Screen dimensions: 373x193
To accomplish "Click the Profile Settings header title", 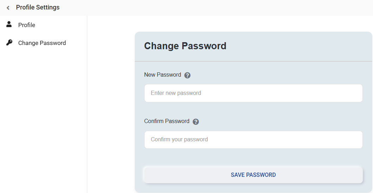I will pos(38,7).
